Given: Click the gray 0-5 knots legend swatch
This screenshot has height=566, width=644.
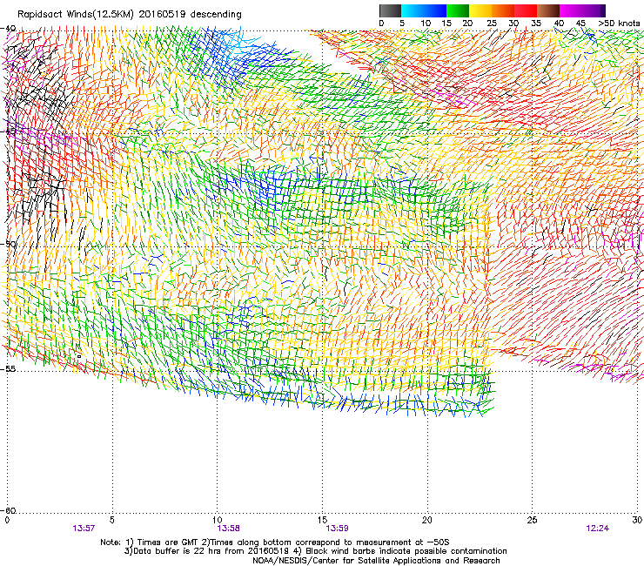Looking at the screenshot, I should tap(390, 10).
